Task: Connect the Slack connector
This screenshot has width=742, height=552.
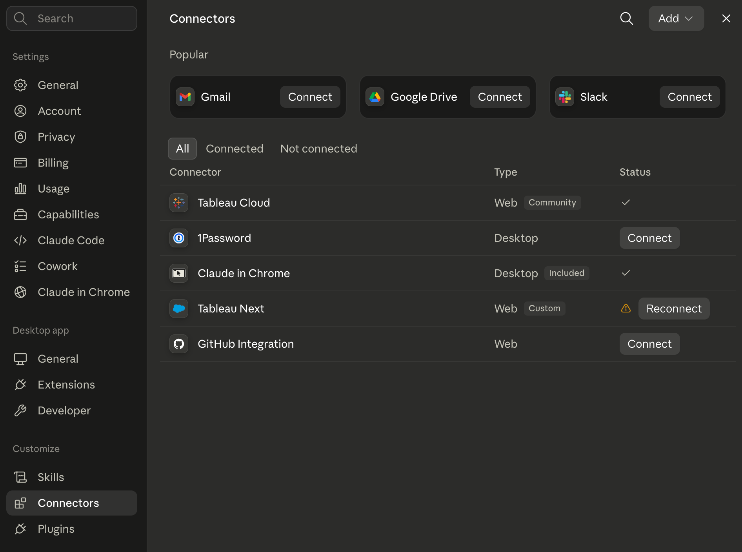Action: click(690, 97)
